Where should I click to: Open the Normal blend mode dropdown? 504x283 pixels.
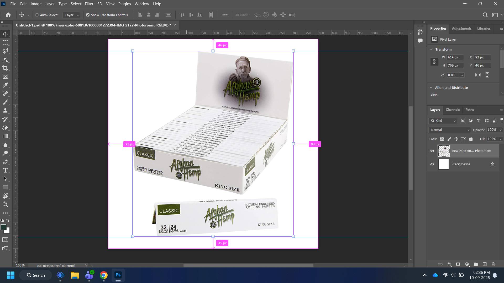click(450, 130)
